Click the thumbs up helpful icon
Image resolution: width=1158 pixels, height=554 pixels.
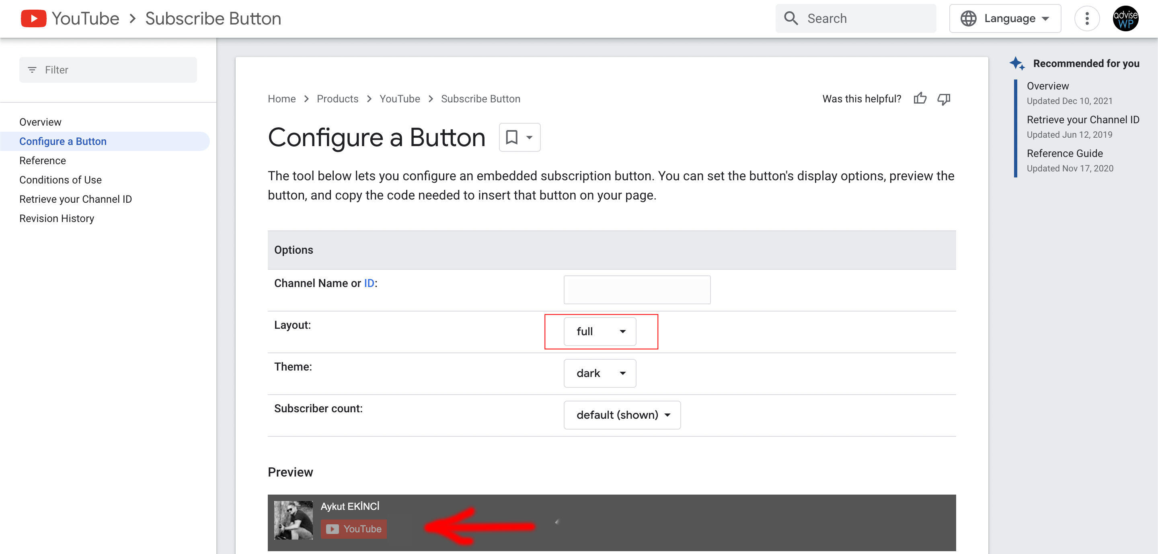[x=920, y=98]
